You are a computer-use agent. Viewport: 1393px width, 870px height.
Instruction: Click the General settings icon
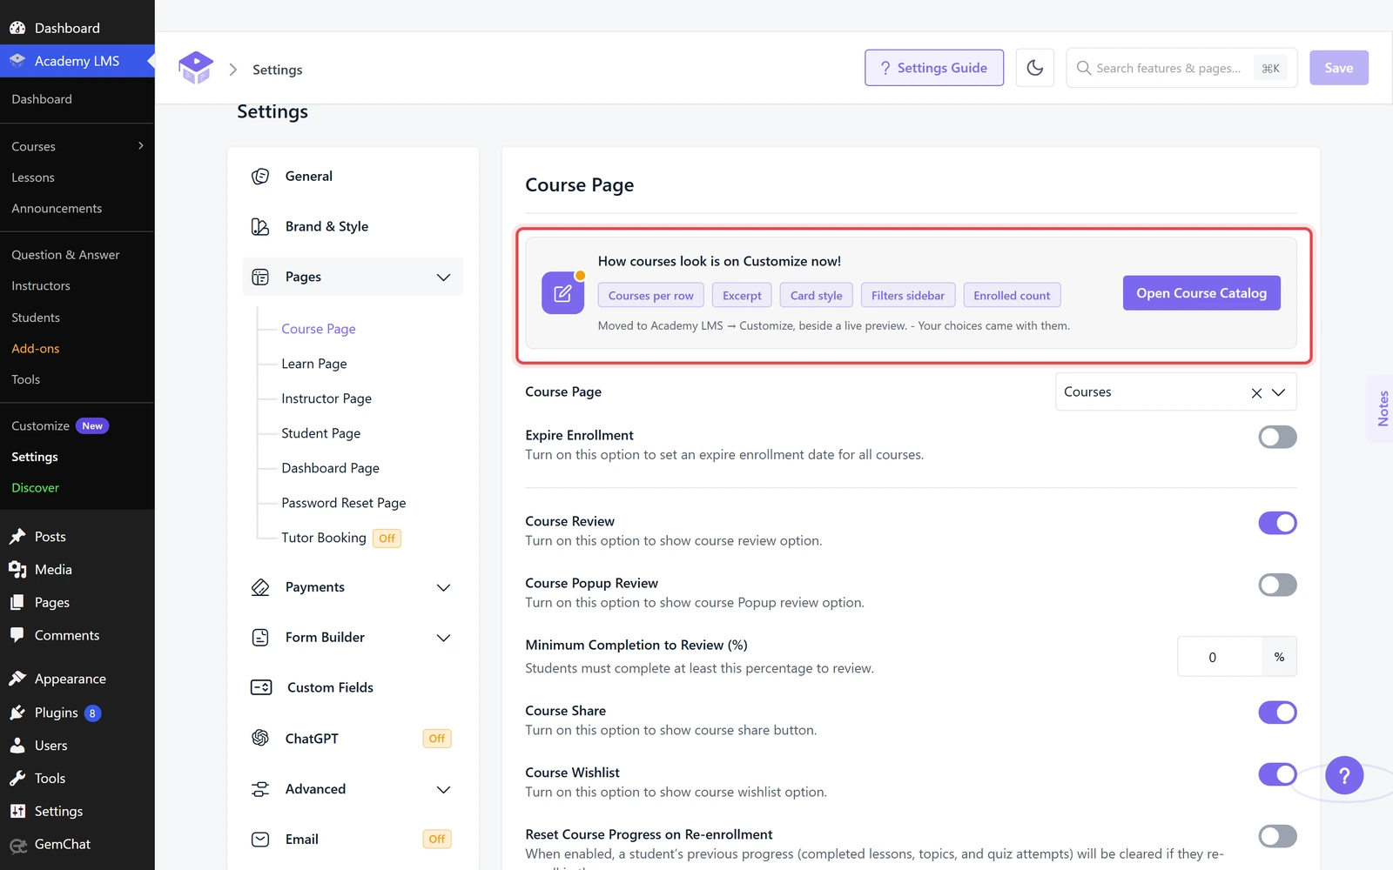tap(260, 177)
